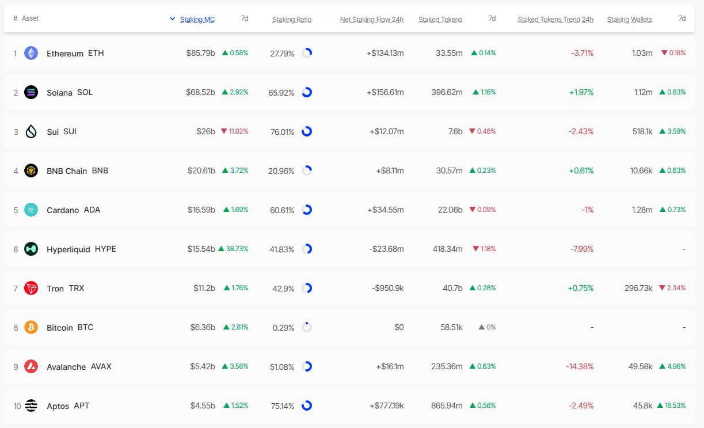Open the Avalanche AVAX asset name
The height and width of the screenshot is (428, 704).
pyautogui.click(x=79, y=366)
